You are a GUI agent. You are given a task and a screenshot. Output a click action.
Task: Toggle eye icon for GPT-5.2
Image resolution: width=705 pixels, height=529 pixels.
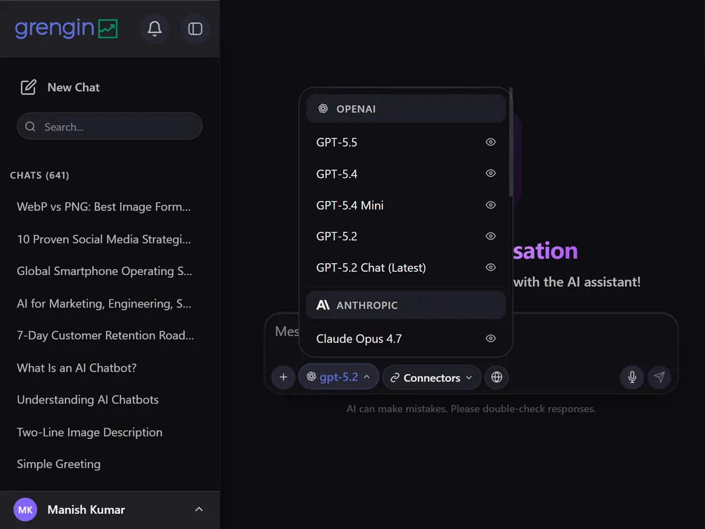(x=491, y=236)
